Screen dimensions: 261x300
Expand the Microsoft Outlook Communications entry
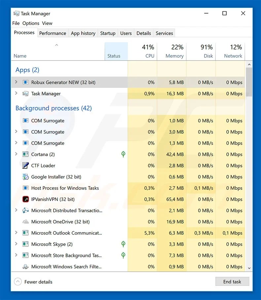[x=16, y=233]
